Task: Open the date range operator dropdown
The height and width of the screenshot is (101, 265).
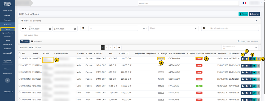Action: coord(24,28)
